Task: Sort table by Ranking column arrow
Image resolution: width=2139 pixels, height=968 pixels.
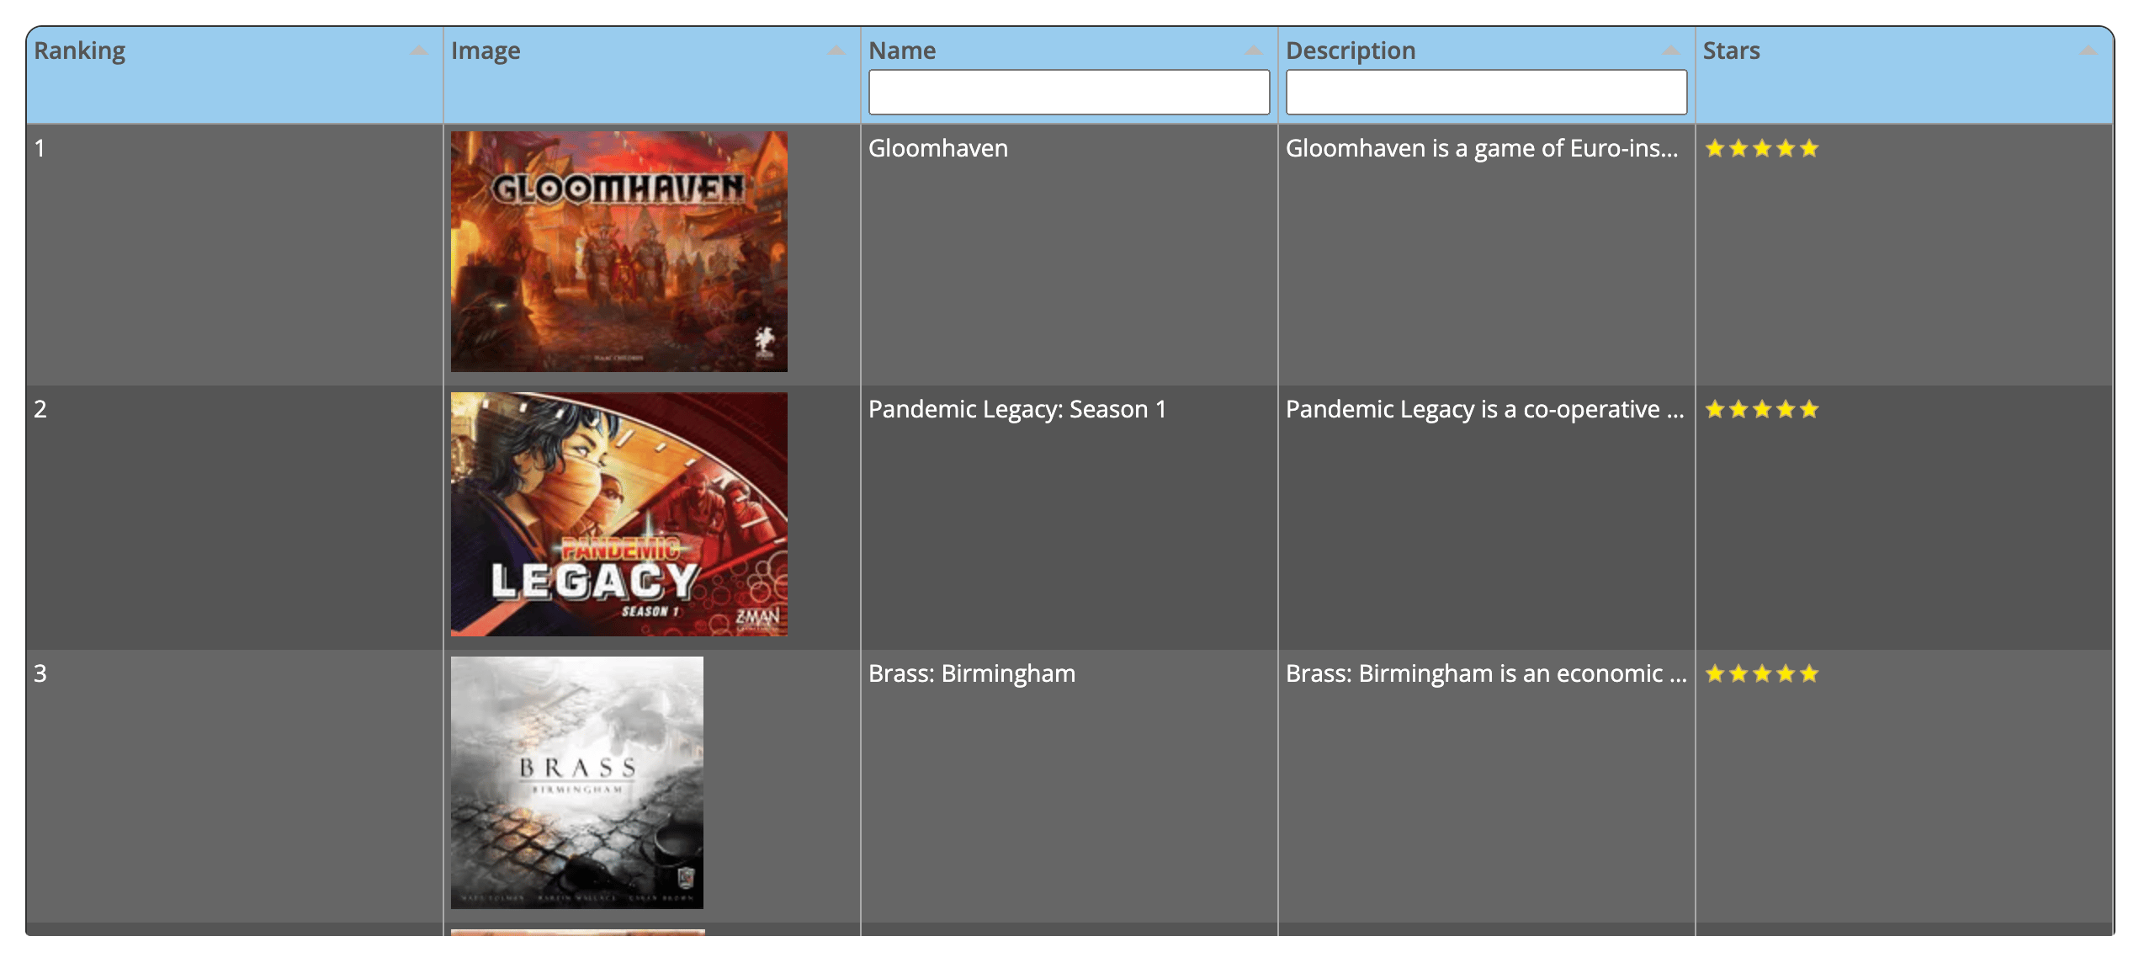Action: pos(419,51)
